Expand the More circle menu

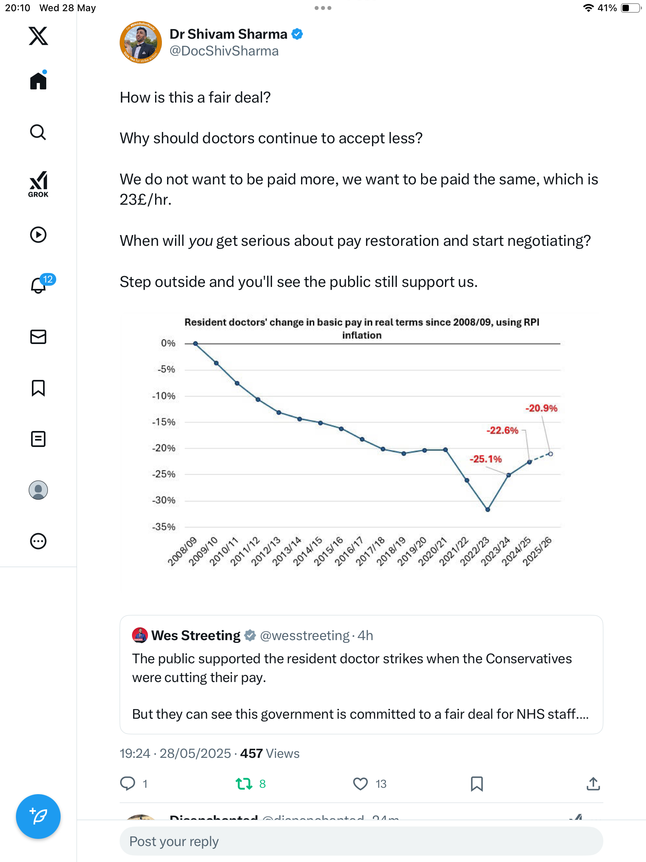pos(38,541)
